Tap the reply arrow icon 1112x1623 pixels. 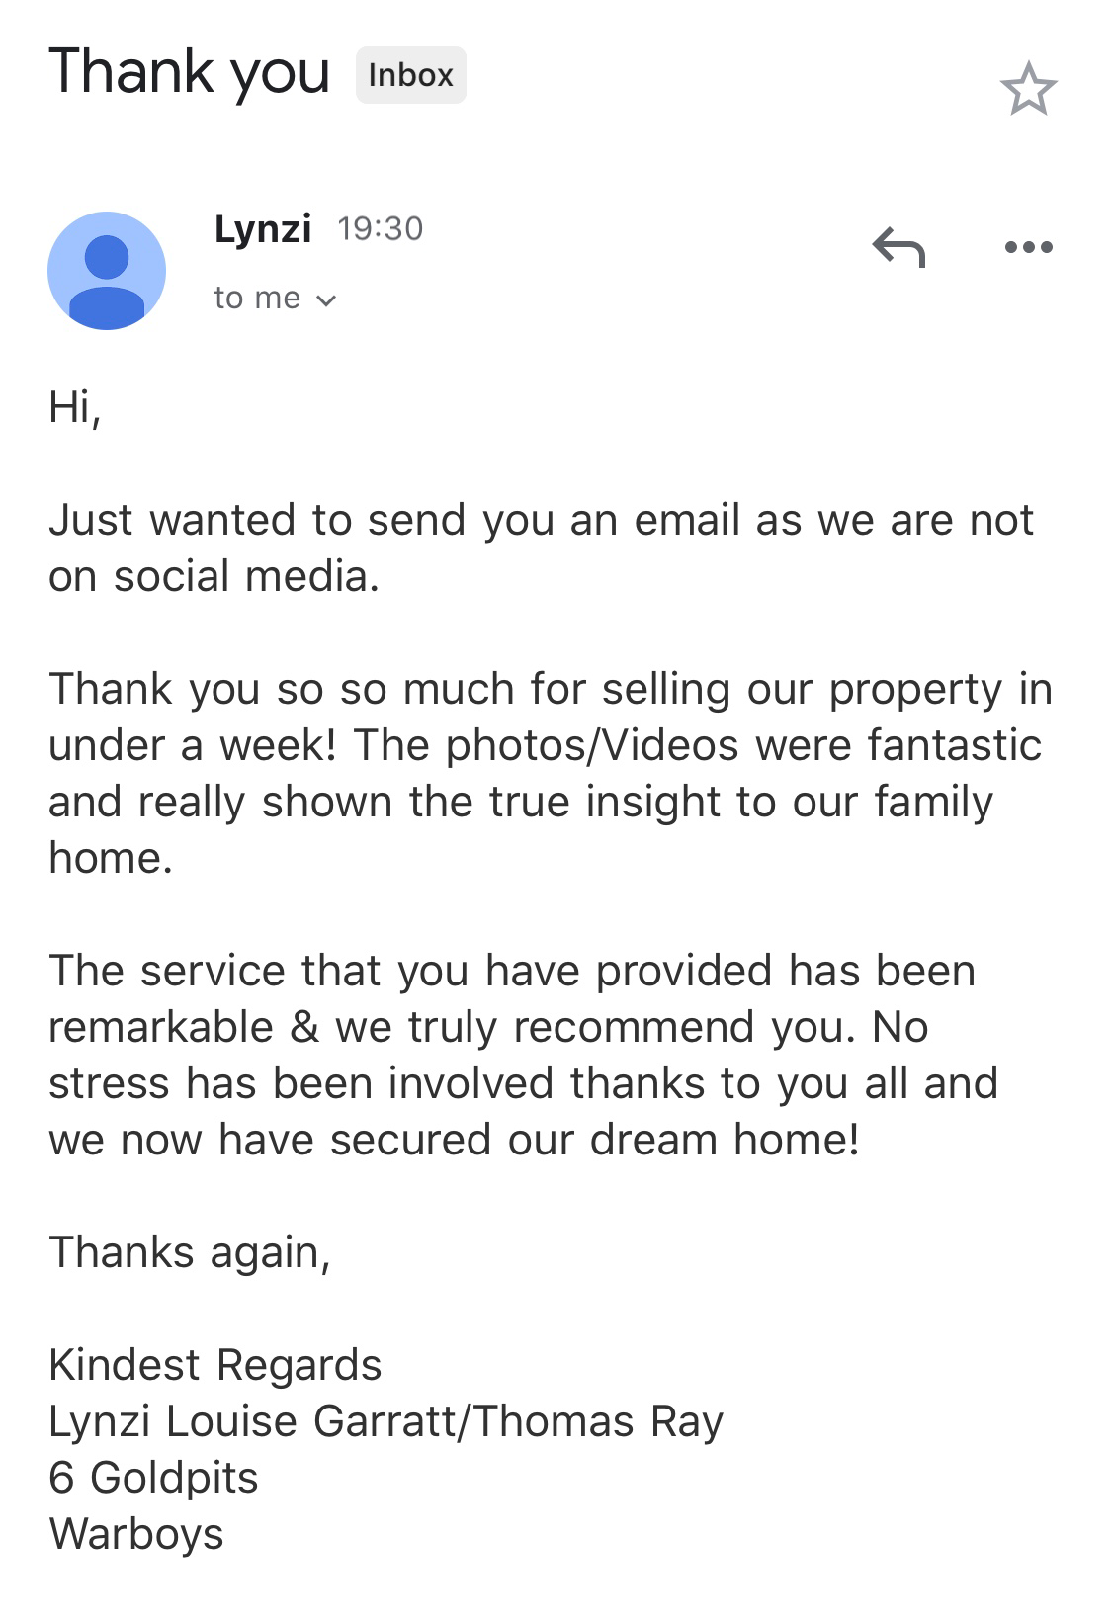898,247
